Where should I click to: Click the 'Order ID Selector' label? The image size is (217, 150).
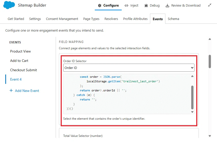(x=75, y=61)
